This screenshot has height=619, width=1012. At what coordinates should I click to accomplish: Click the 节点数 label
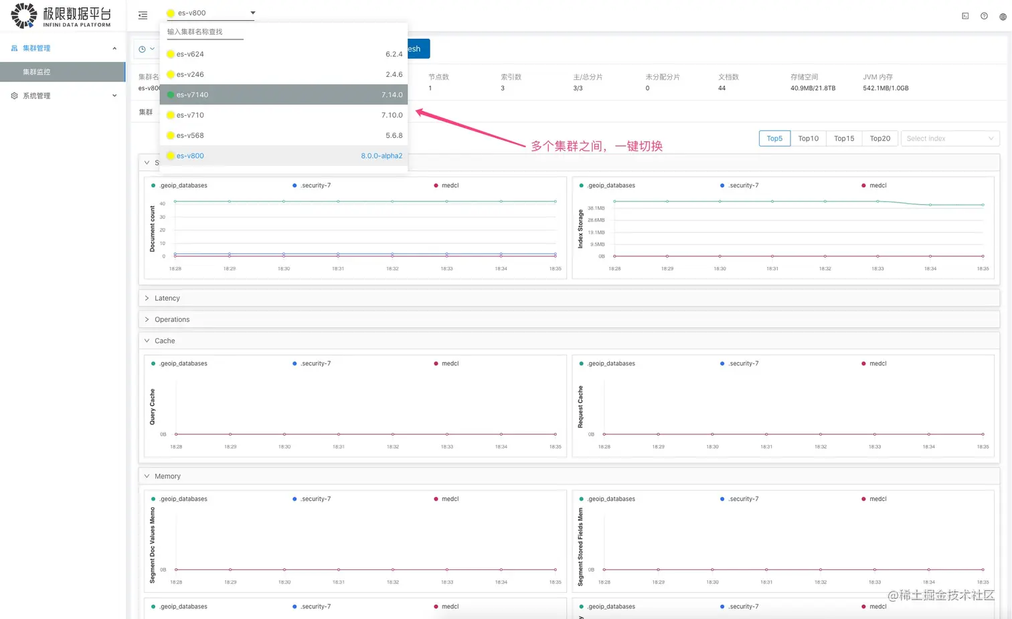point(438,77)
